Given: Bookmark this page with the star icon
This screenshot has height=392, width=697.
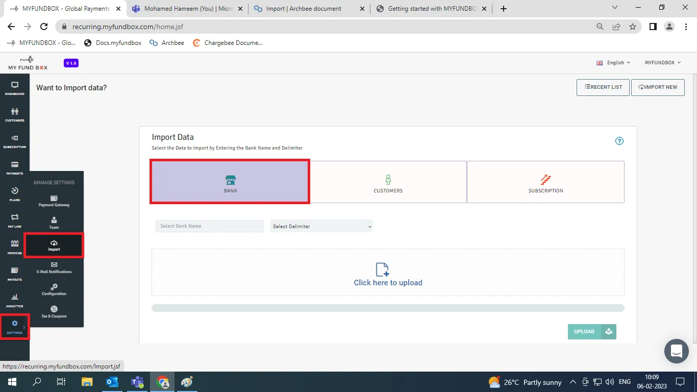Looking at the screenshot, I should coord(633,27).
